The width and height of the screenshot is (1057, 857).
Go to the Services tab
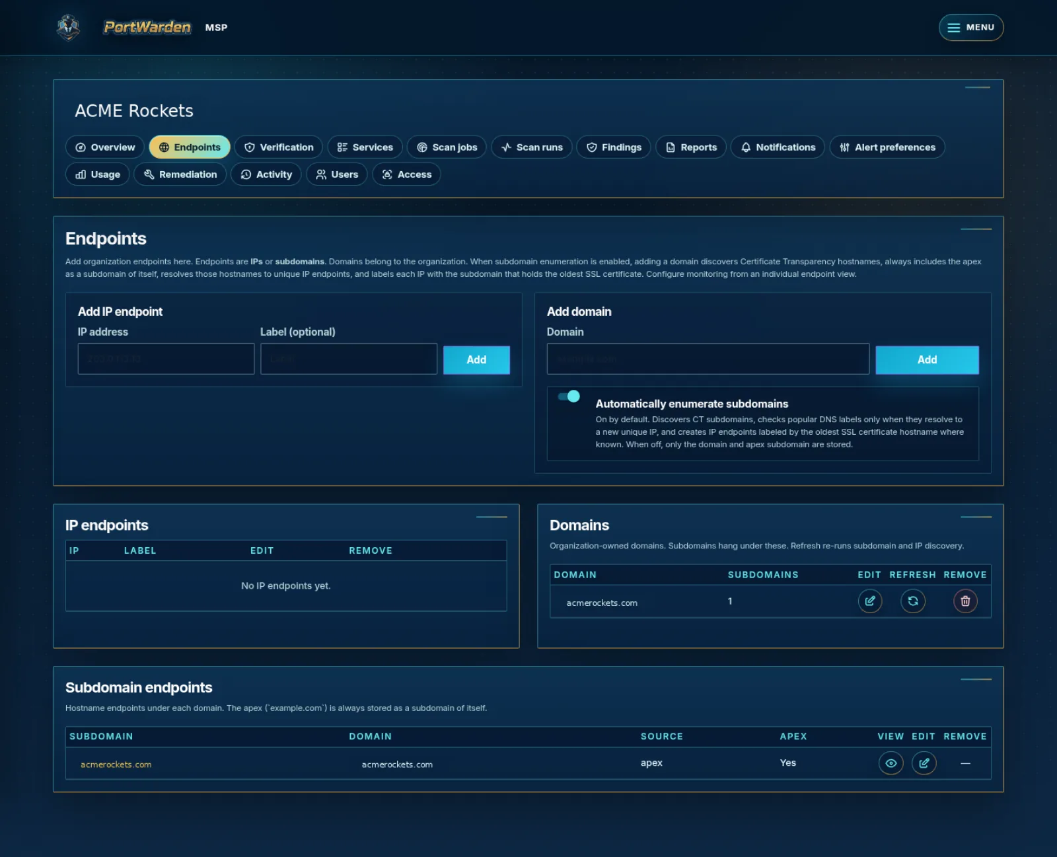365,147
